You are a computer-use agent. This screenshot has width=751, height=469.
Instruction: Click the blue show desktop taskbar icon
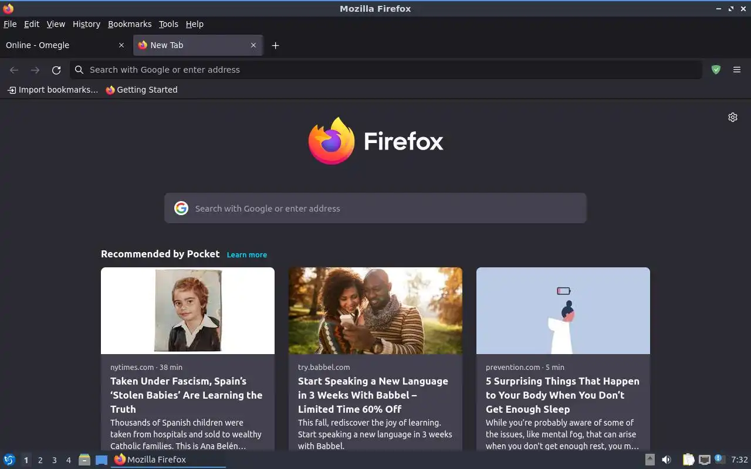point(102,460)
